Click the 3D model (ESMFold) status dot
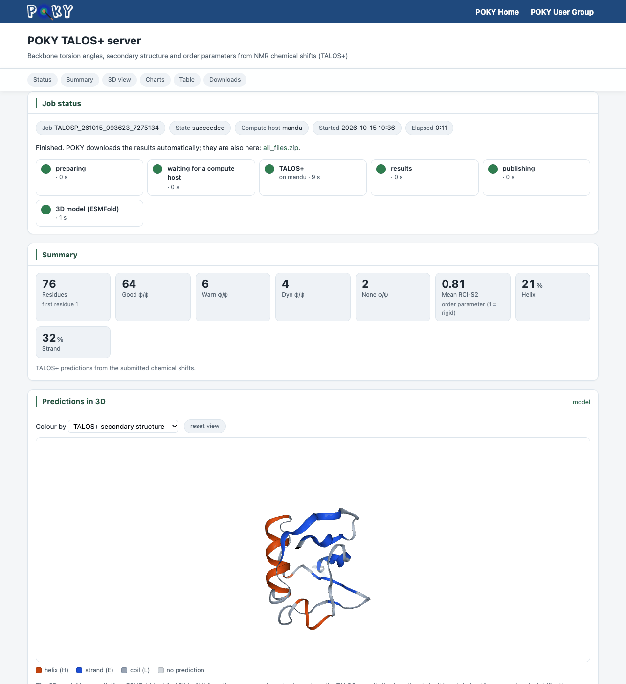The image size is (626, 684). (46, 210)
